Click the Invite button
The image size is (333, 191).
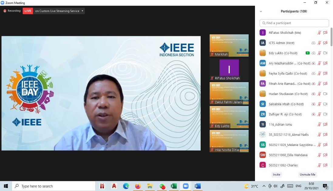(x=277, y=175)
